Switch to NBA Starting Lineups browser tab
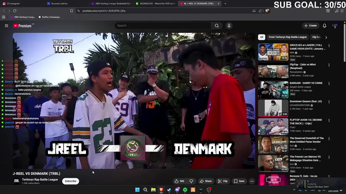This screenshot has height=194, width=346. click(x=111, y=4)
